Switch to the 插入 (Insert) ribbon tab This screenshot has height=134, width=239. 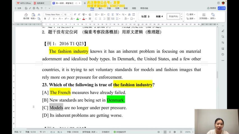click(100, 8)
